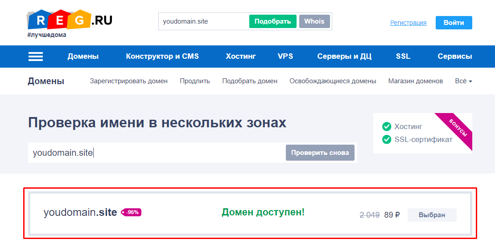Image resolution: width=495 pixels, height=243 pixels.
Task: Click the top search field with youdomain.site
Action: [x=203, y=21]
